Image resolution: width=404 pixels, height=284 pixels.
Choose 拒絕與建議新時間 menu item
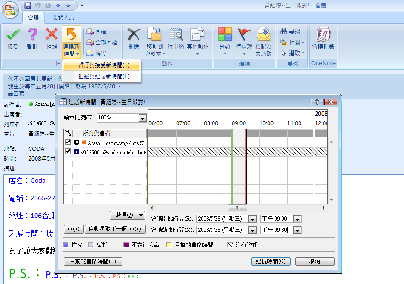(102, 76)
